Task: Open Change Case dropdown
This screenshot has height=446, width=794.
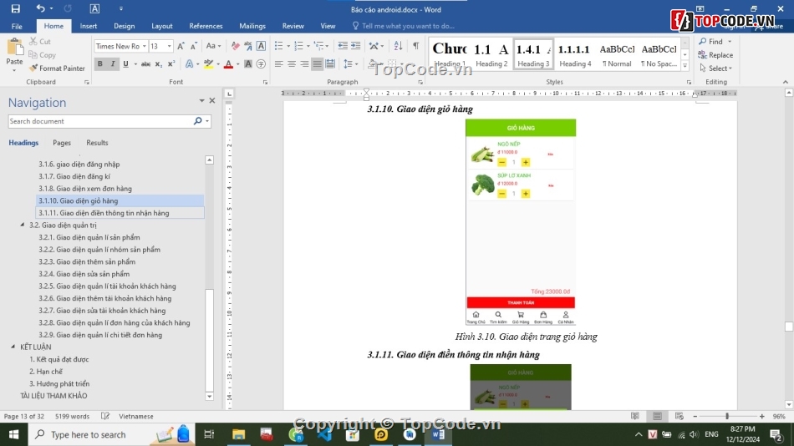Action: tap(212, 46)
